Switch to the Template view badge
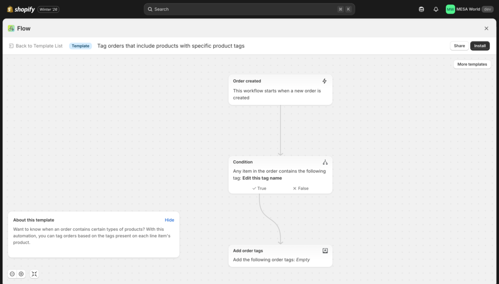This screenshot has width=499, height=284. pyautogui.click(x=80, y=45)
